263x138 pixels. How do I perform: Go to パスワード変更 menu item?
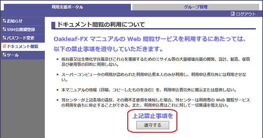click(23, 38)
